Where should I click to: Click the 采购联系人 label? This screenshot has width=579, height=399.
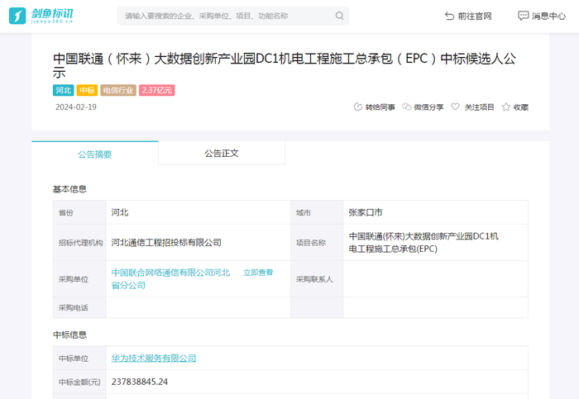coord(314,279)
